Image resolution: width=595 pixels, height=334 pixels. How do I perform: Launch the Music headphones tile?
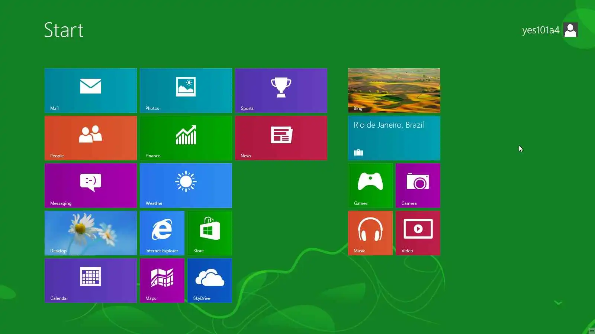370,233
